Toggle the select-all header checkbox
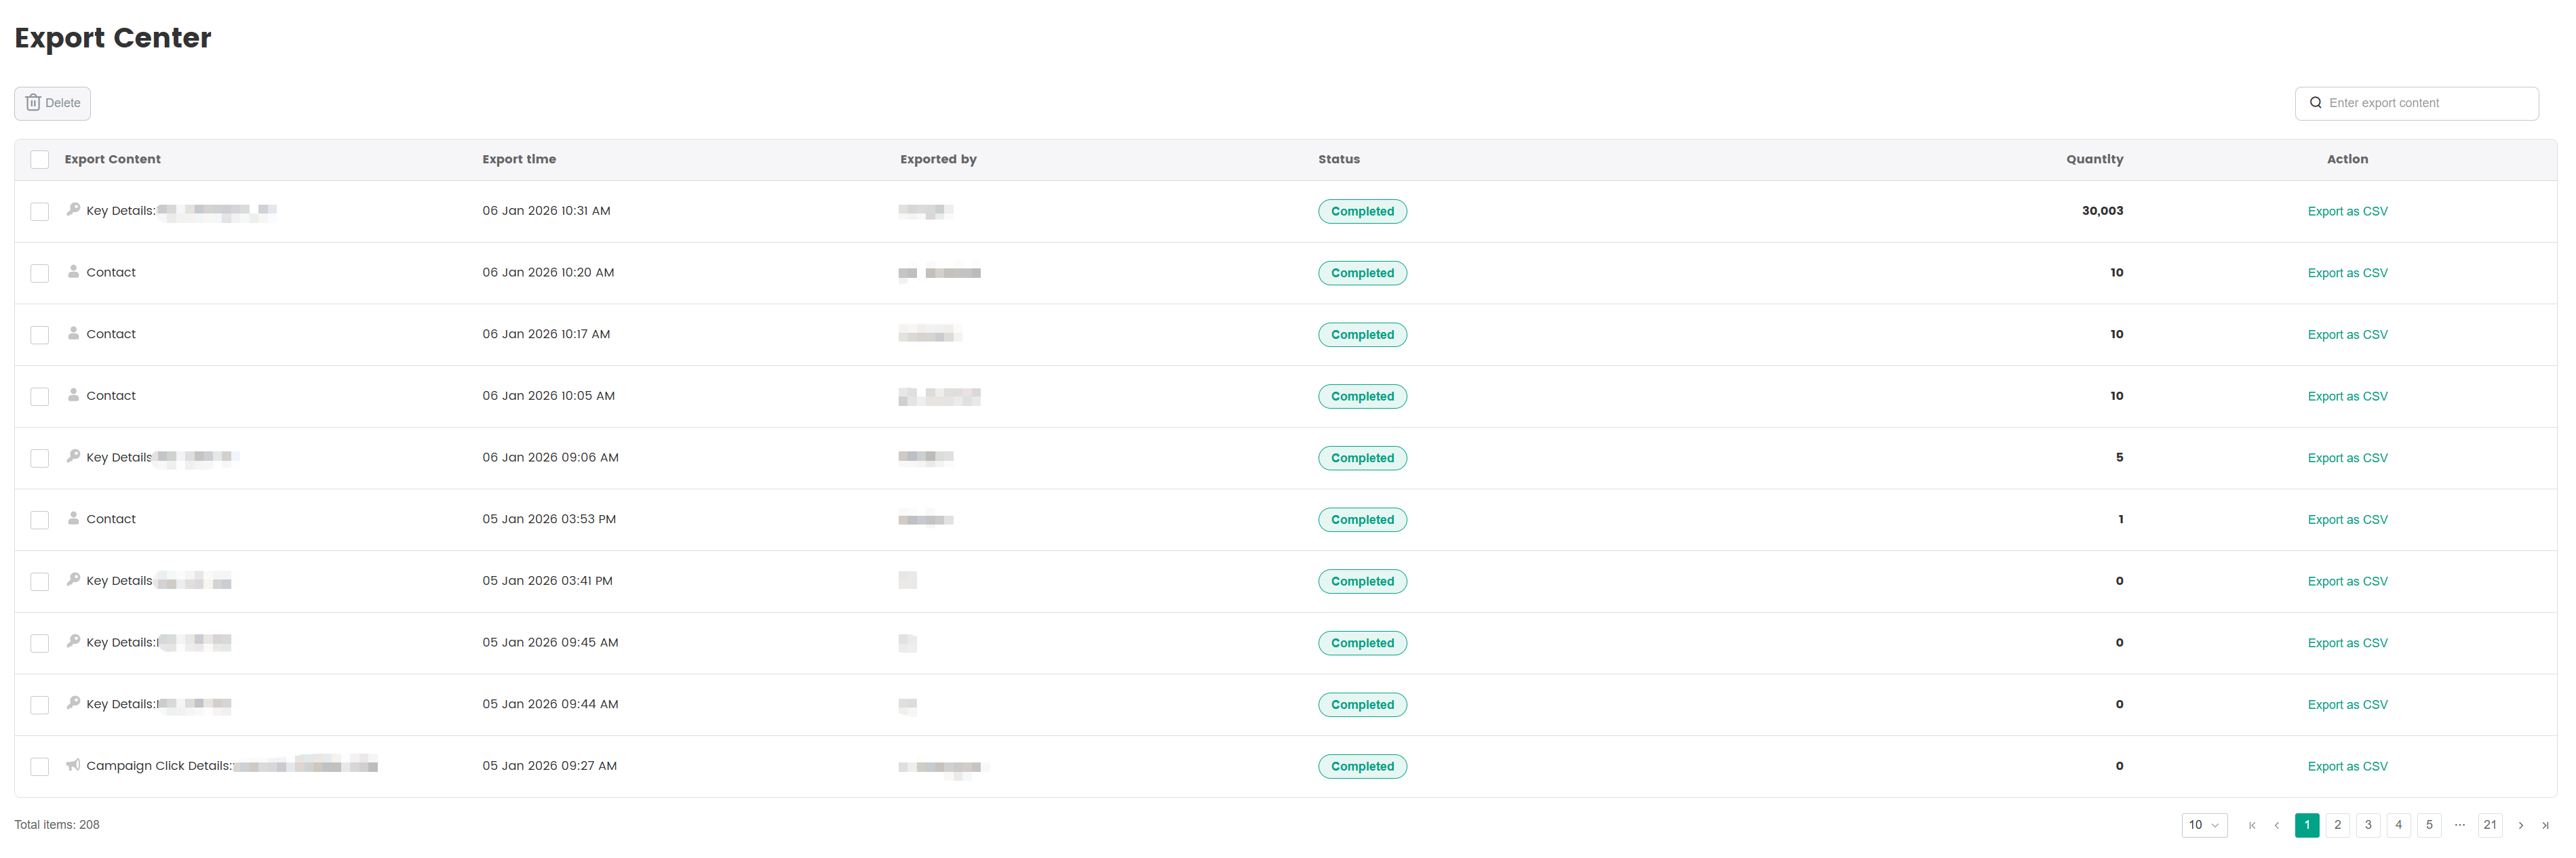The height and width of the screenshot is (858, 2576). click(40, 160)
